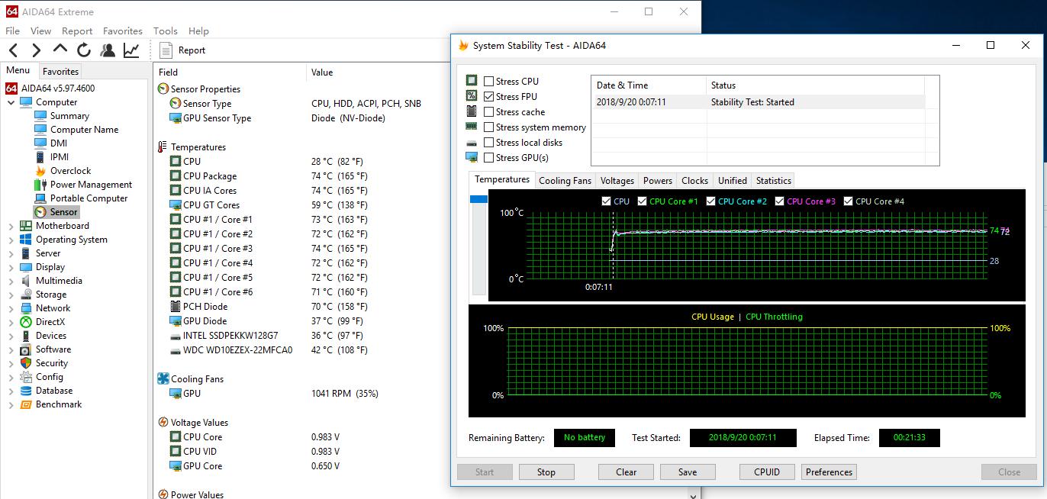Viewport: 1047px width, 499px height.
Task: Enable the Stress CPU checkbox
Action: tap(489, 82)
